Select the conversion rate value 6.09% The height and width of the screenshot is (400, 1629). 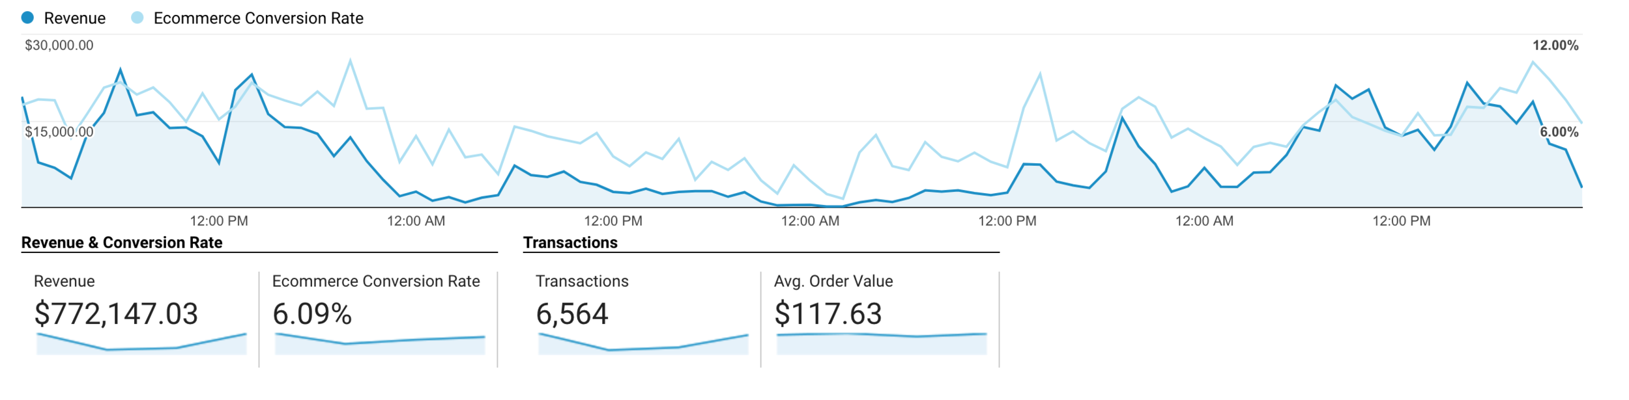pos(312,314)
